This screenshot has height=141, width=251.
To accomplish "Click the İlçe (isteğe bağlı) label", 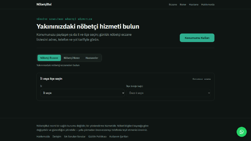I will tap(135, 86).
